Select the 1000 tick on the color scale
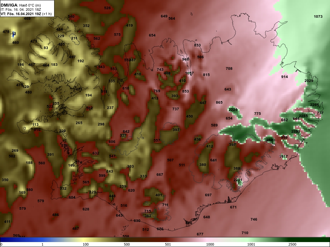330x247 pixels. (x=210, y=244)
